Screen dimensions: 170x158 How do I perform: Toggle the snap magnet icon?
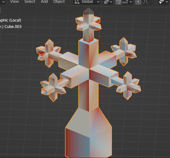(x=118, y=2)
